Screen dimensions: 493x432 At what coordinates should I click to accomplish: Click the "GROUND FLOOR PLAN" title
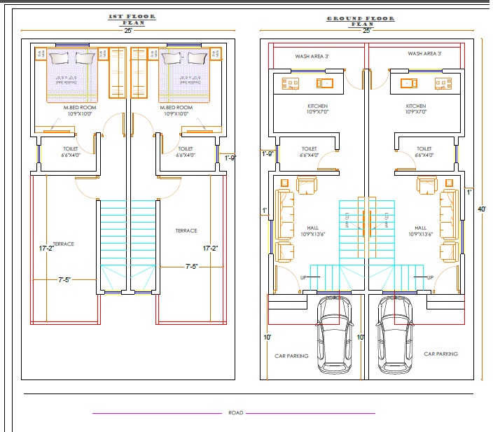coord(361,21)
